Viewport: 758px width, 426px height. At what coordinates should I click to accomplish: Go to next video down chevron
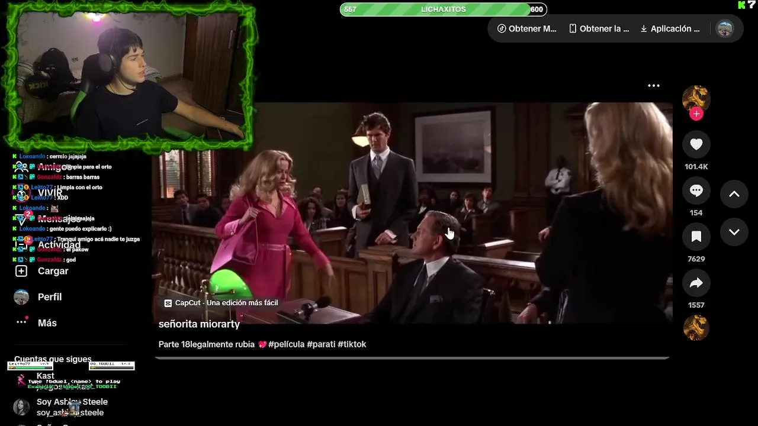coord(734,232)
